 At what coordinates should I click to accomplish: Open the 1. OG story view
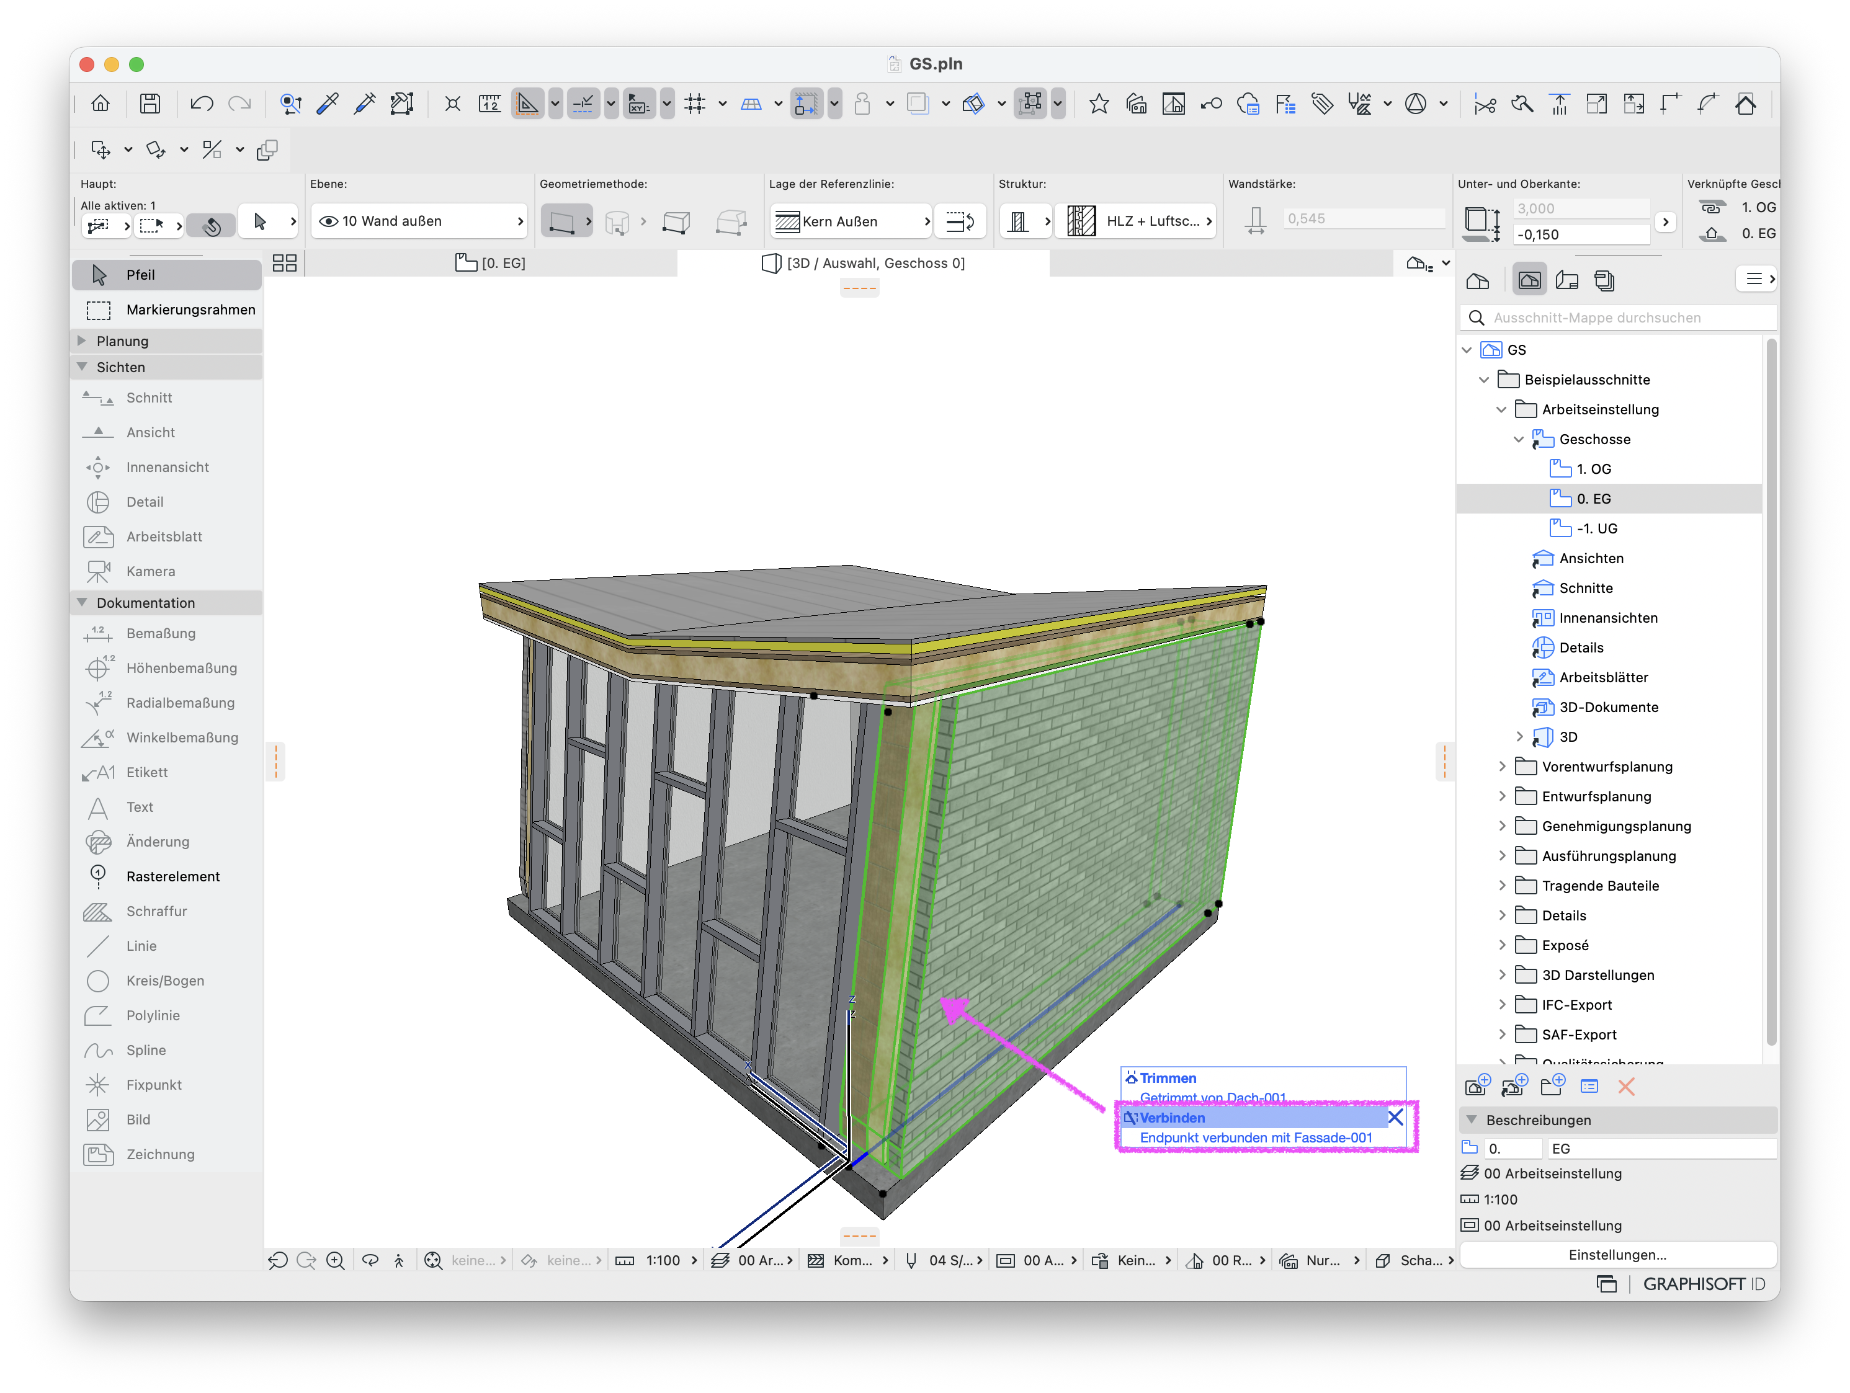coord(1594,469)
